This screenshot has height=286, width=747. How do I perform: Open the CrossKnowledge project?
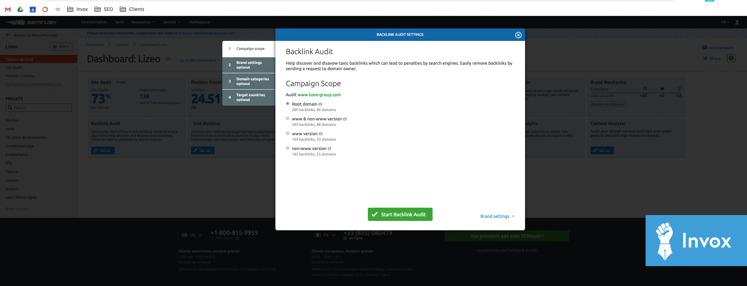click(20, 146)
